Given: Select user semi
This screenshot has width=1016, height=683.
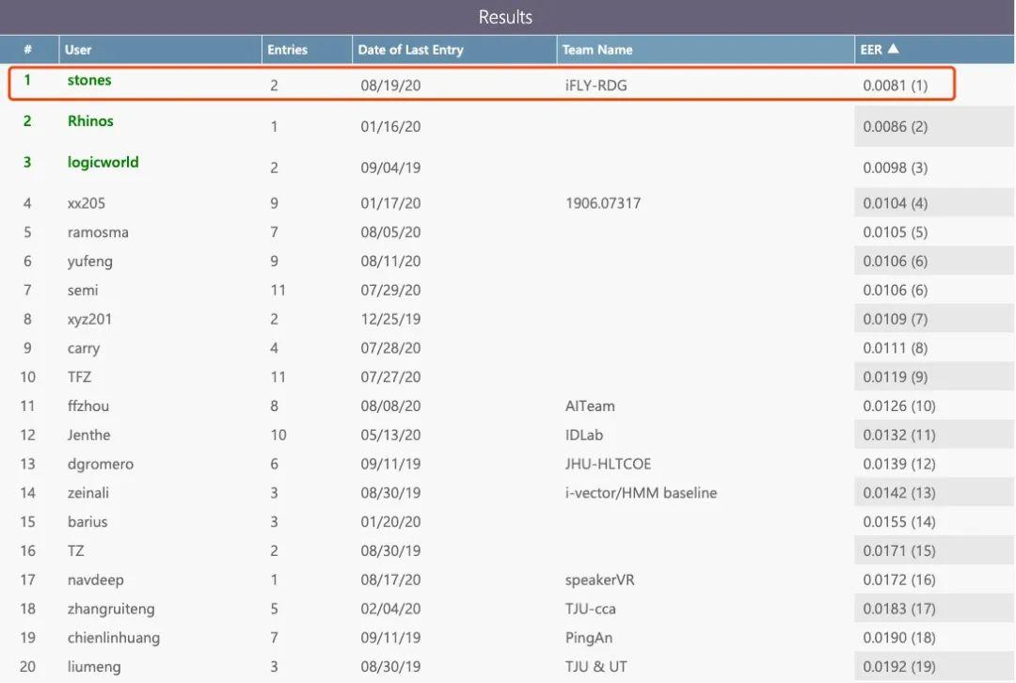Looking at the screenshot, I should [83, 291].
